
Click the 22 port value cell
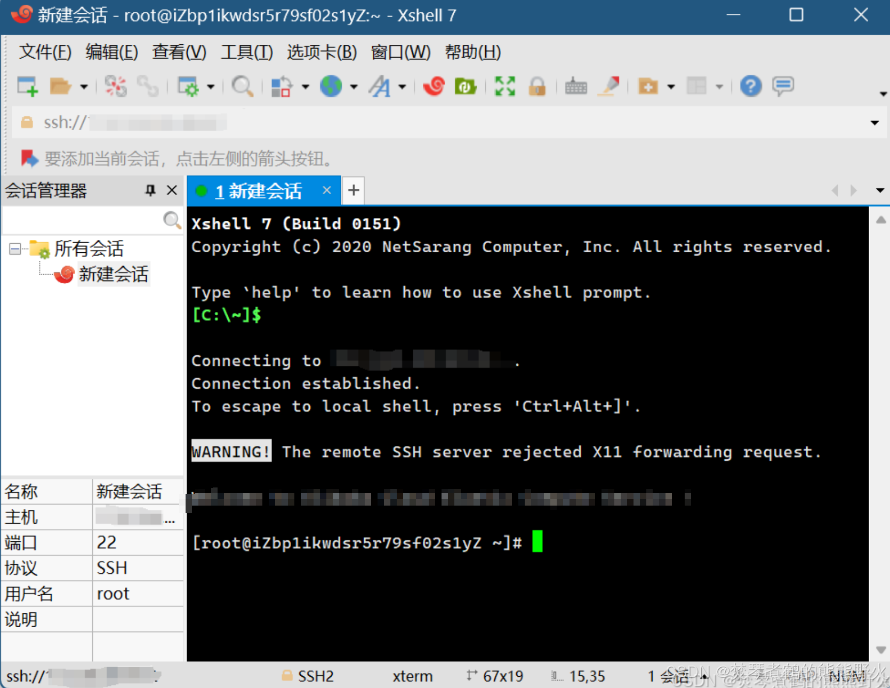coord(138,542)
